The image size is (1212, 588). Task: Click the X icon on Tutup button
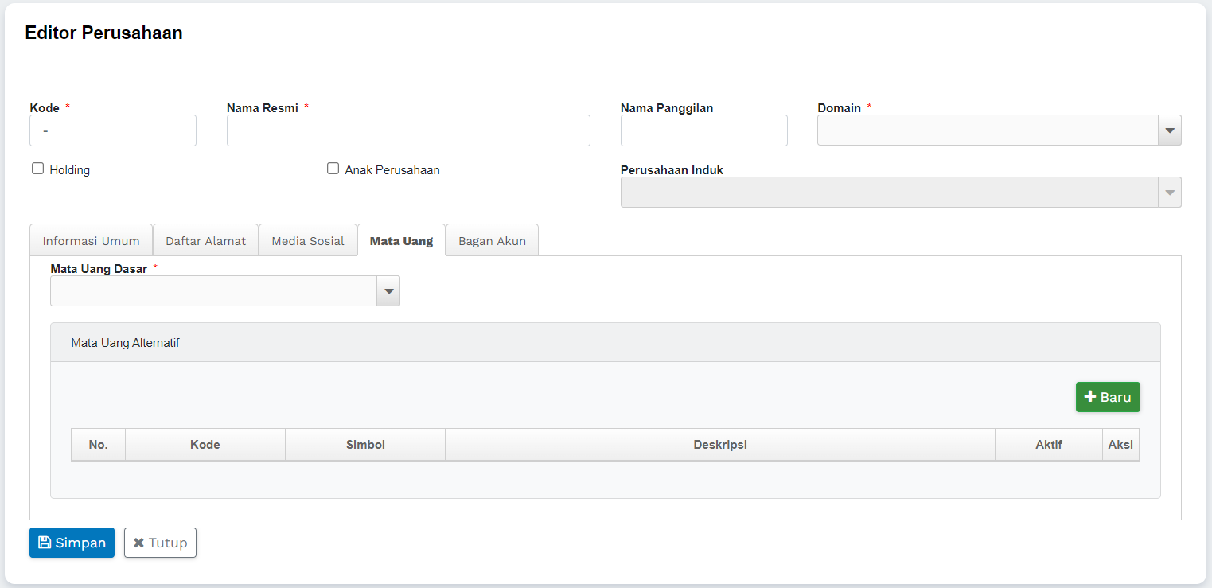(138, 543)
